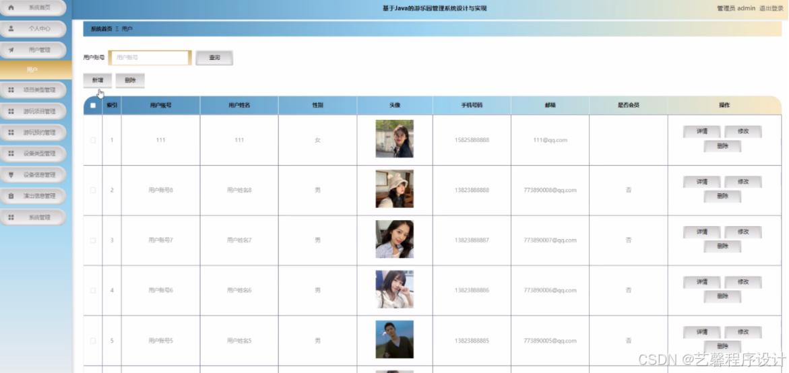Screen dimensions: 789x373
Task: Open 详情 for 用户账号6
Action: 702,282
